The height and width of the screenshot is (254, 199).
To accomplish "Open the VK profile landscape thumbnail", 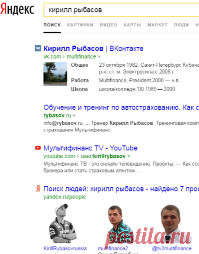I will (x=55, y=74).
